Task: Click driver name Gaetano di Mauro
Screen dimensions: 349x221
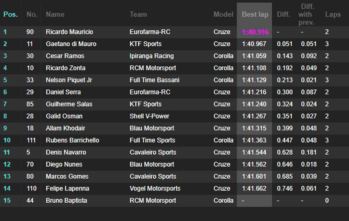Action: point(71,44)
